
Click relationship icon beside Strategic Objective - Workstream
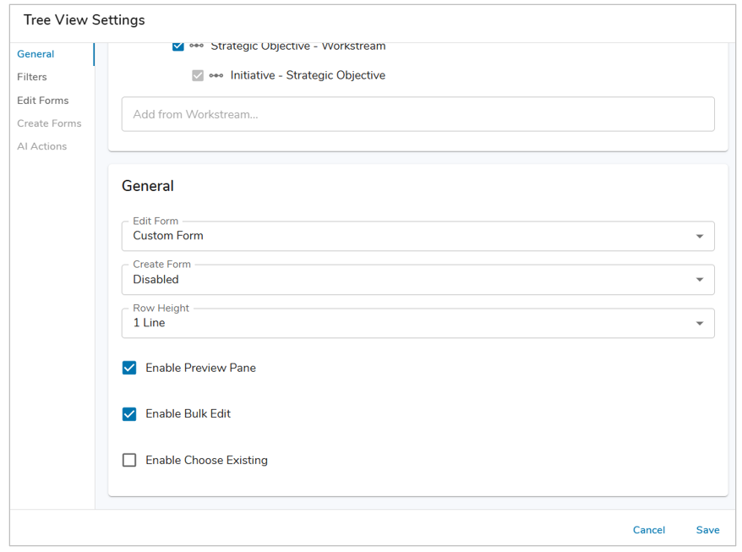pyautogui.click(x=197, y=46)
